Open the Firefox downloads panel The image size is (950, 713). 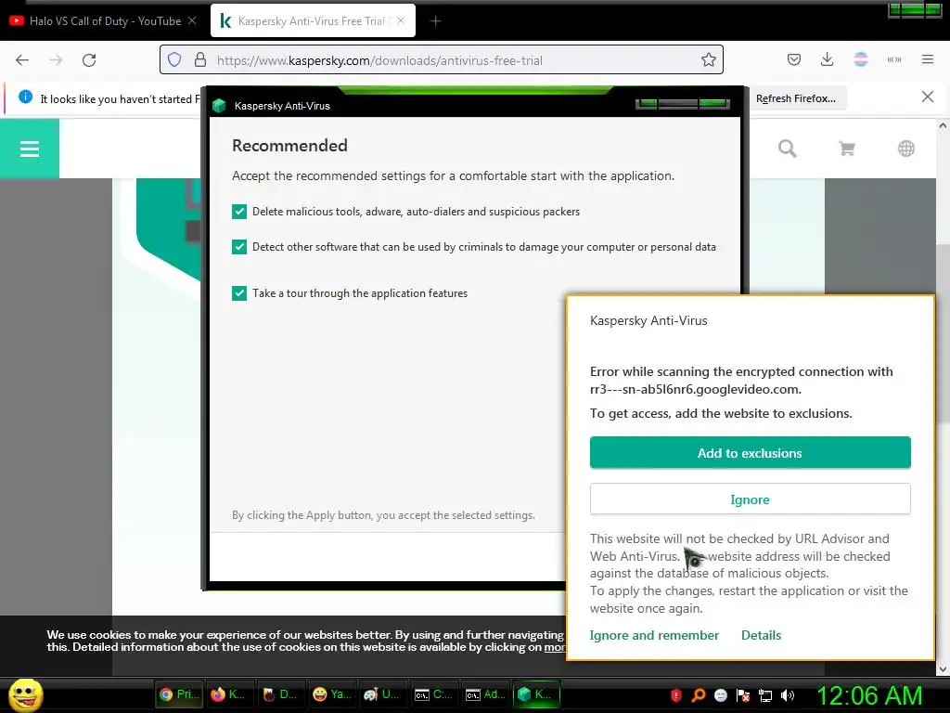pos(827,59)
